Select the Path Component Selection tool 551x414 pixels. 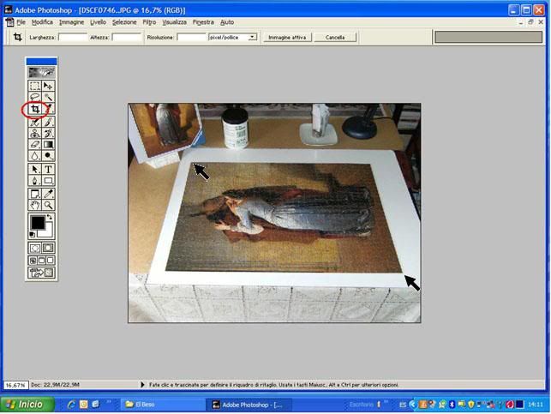point(34,169)
